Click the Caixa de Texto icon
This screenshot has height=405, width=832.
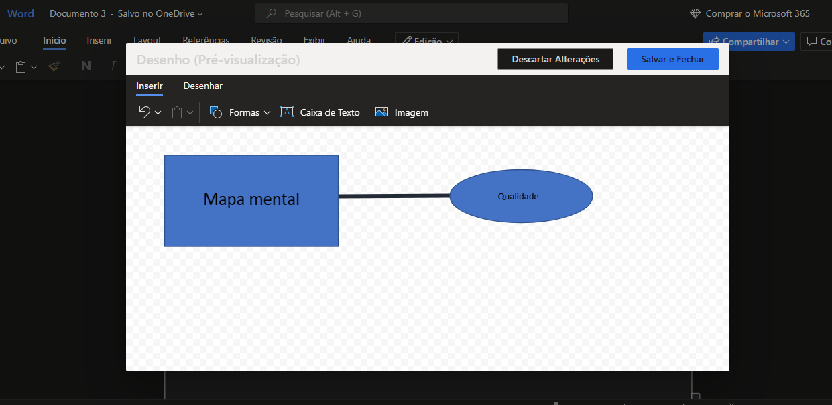(287, 112)
